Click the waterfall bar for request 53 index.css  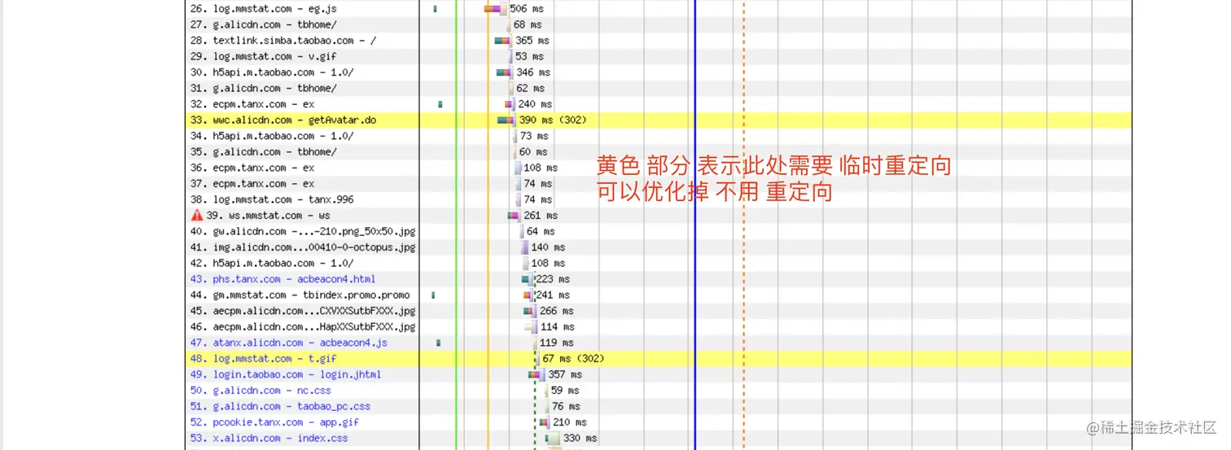pyautogui.click(x=553, y=438)
